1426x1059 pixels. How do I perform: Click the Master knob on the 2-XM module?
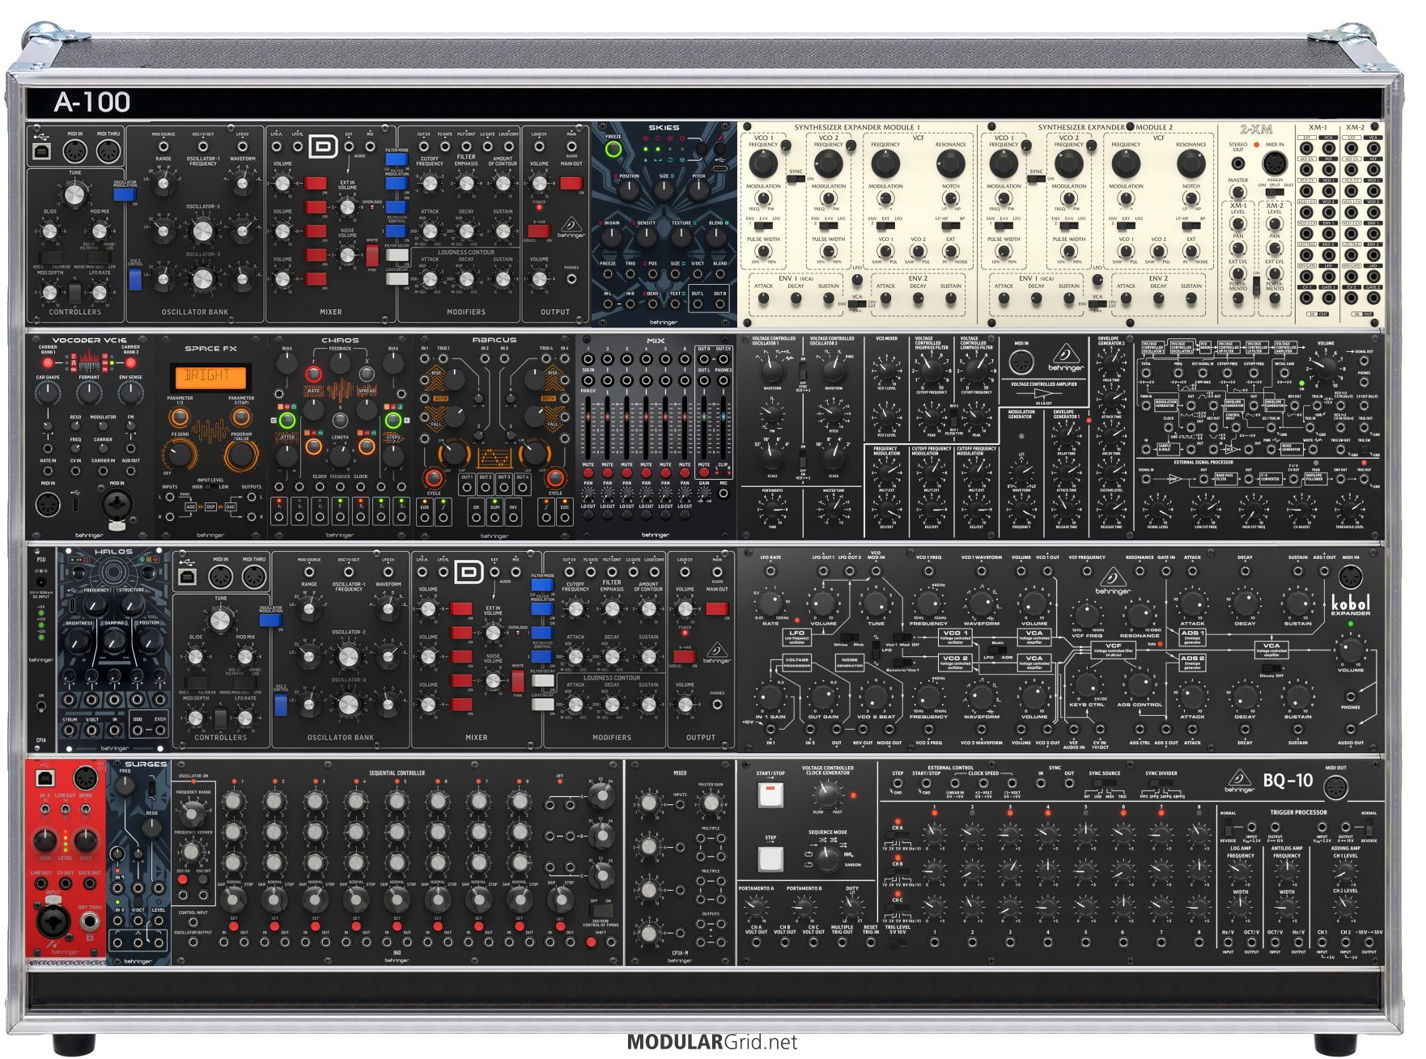(1237, 193)
